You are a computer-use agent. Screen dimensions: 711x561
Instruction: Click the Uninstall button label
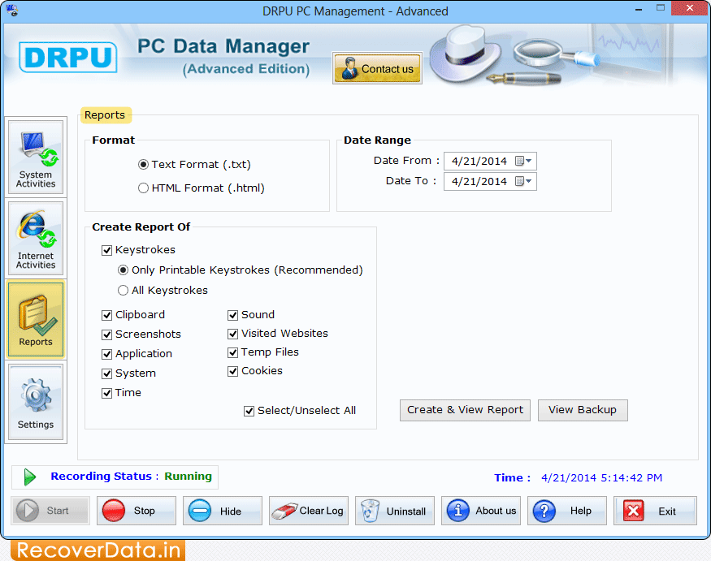coord(405,511)
